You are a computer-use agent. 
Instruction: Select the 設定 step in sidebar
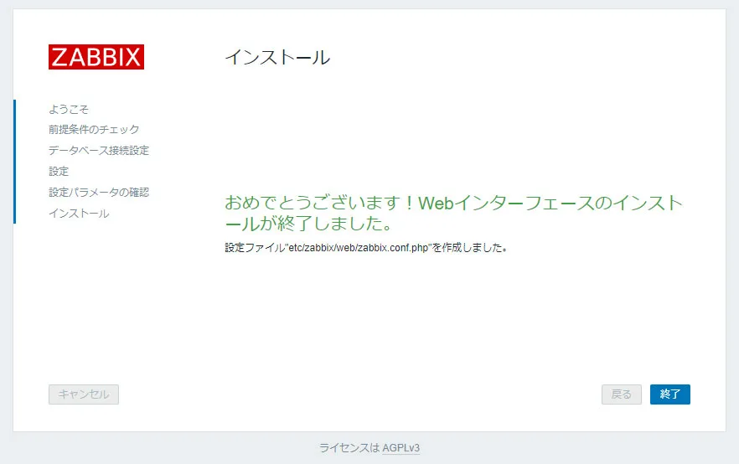click(x=59, y=172)
